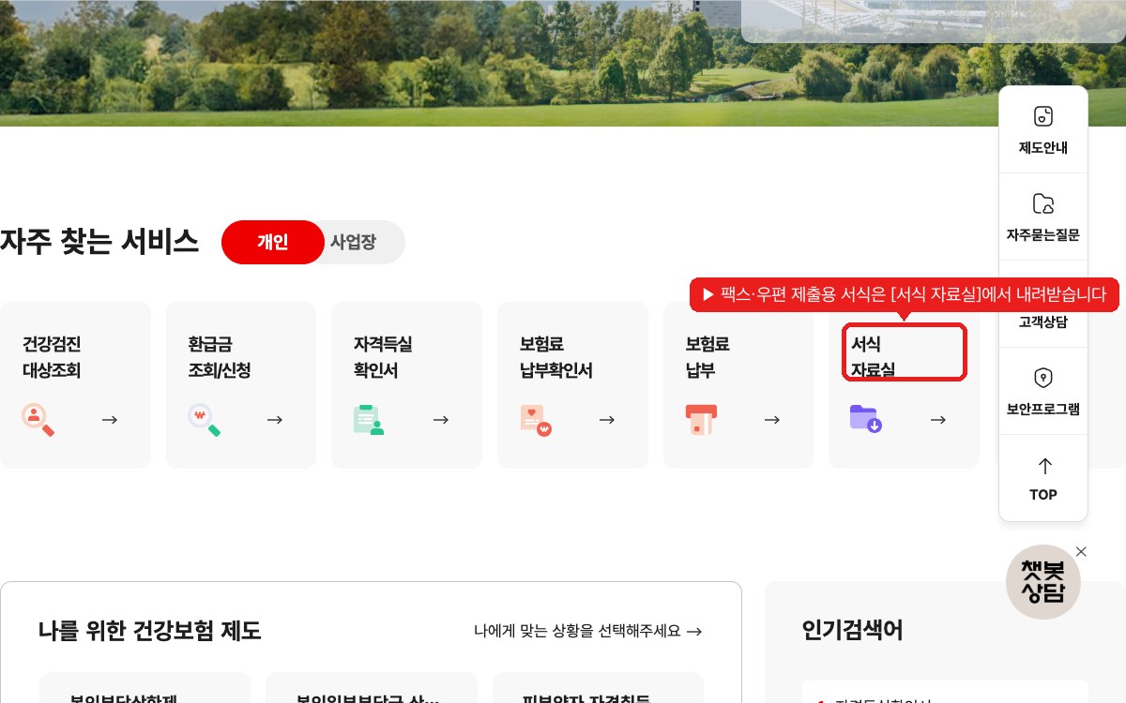The height and width of the screenshot is (703, 1126).
Task: Click the 인기검색어 heading
Action: (853, 631)
